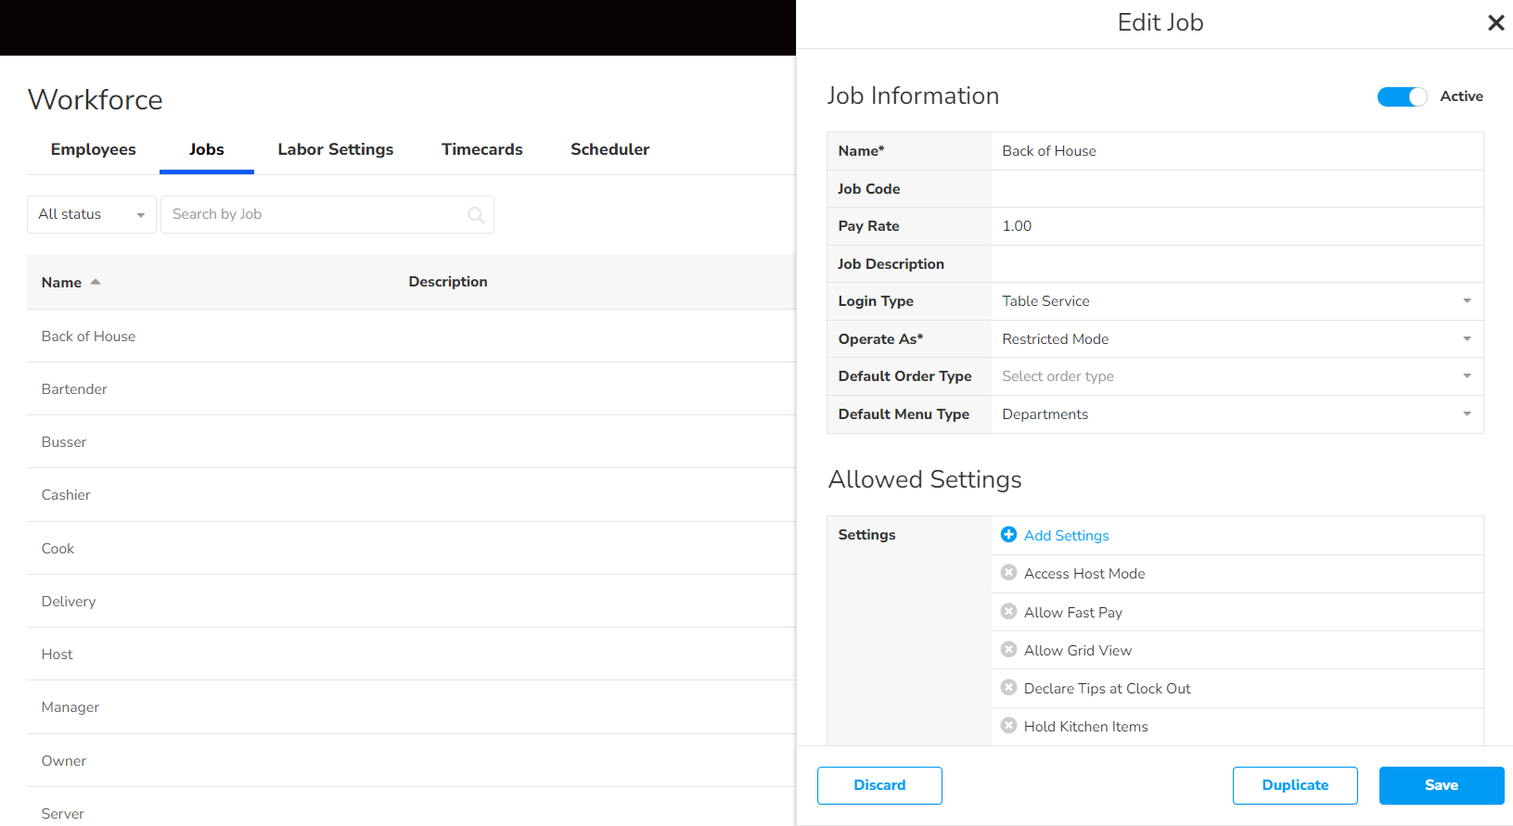Remove the Access Host Mode setting
Image resolution: width=1513 pixels, height=826 pixels.
[1008, 573]
